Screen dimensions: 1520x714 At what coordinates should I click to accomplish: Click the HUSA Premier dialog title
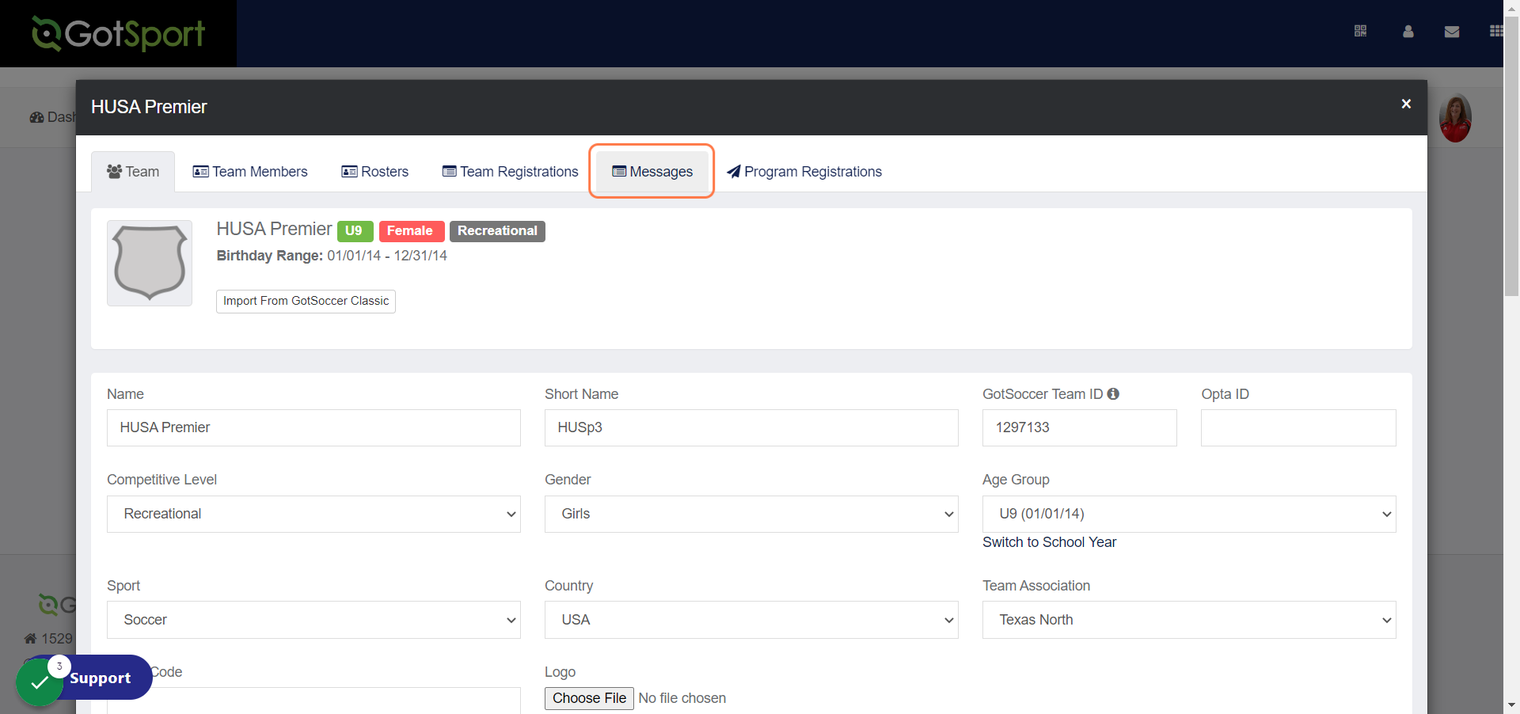(149, 107)
